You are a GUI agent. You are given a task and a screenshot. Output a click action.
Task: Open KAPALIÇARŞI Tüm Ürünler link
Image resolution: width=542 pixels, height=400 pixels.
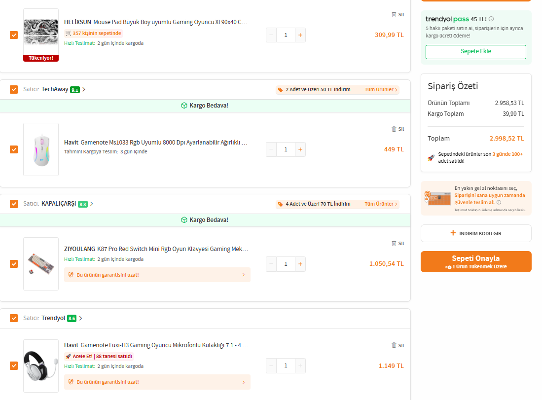(381, 204)
